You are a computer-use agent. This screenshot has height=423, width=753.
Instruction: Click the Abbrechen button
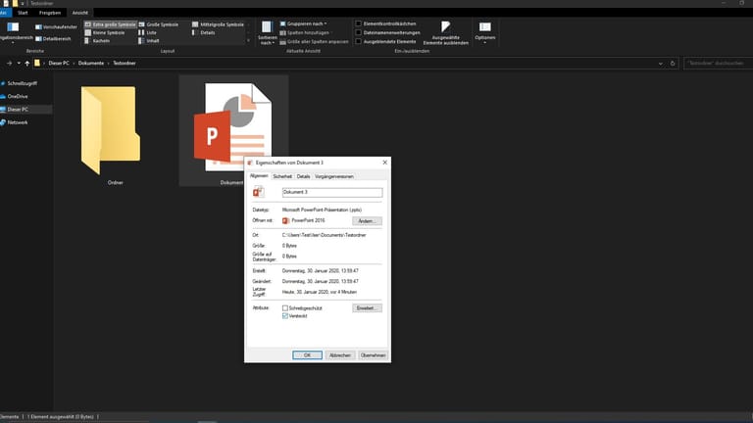[340, 355]
